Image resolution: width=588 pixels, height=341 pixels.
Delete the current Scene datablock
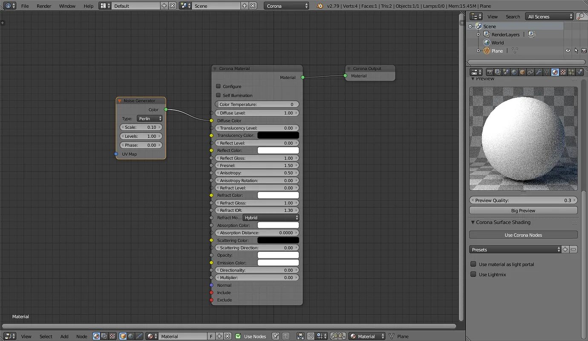(x=253, y=6)
